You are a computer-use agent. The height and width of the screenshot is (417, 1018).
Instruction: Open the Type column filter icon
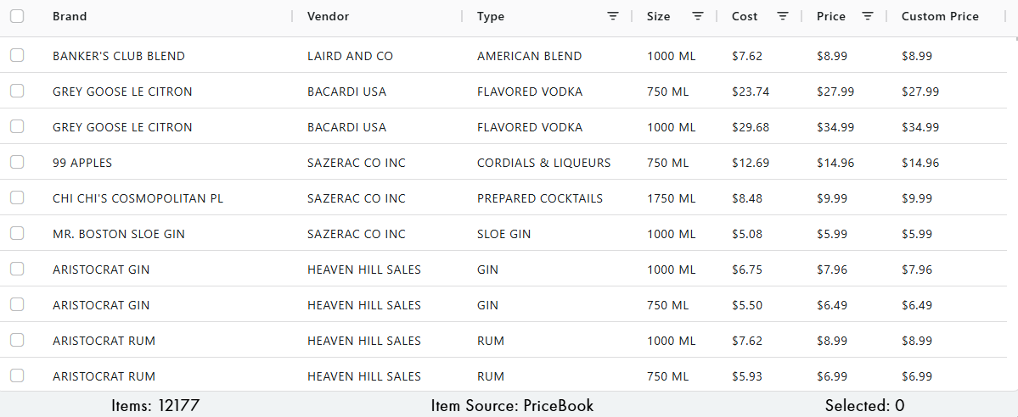tap(613, 16)
